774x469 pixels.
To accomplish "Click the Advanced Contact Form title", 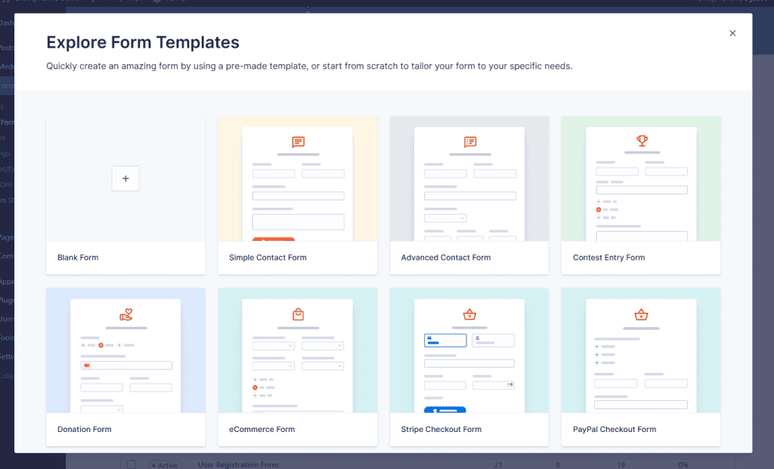I will click(x=446, y=258).
